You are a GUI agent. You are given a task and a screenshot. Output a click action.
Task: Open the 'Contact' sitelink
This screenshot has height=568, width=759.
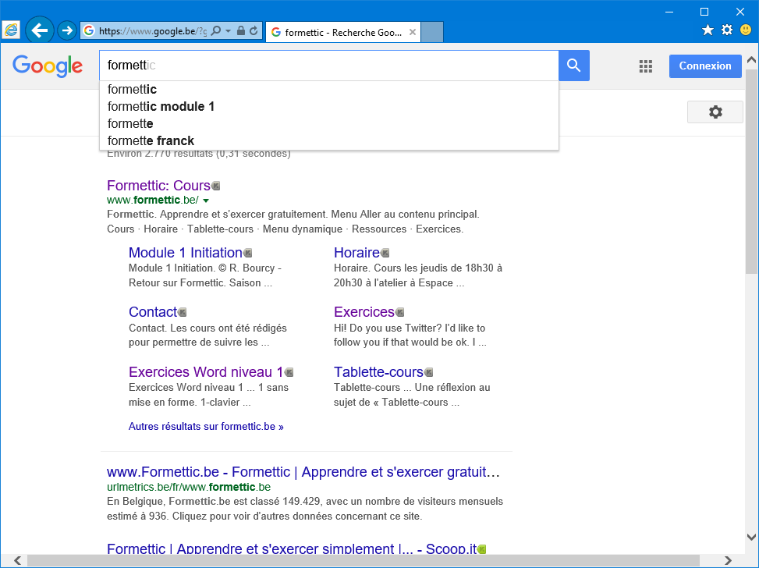tap(153, 312)
